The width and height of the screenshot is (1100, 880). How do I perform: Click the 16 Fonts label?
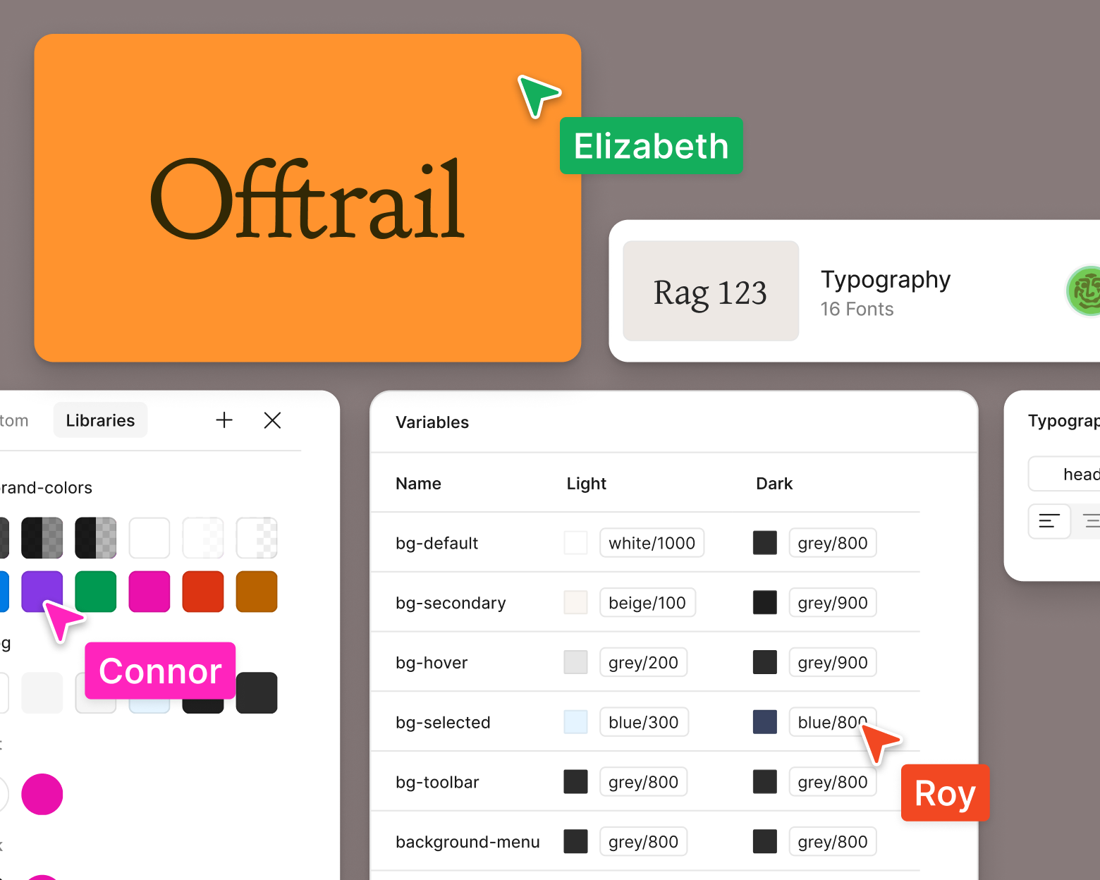(x=857, y=310)
